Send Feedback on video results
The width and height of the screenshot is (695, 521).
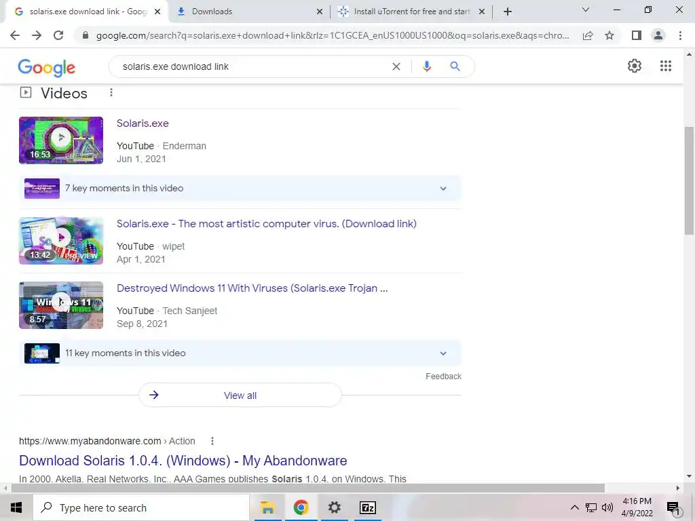point(443,376)
